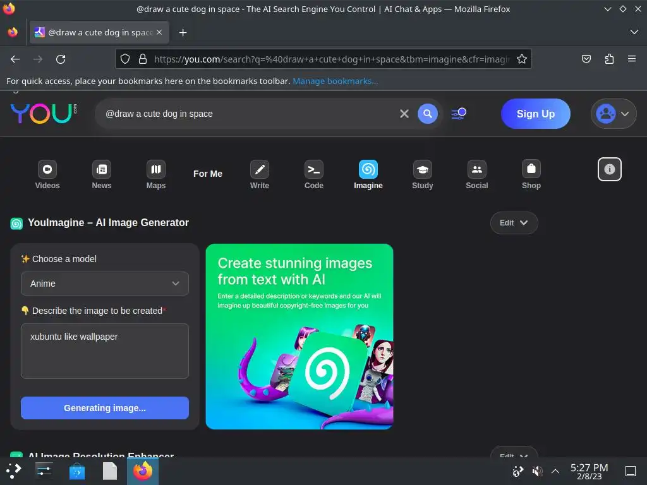Clear the search query with X
647x485 pixels.
[404, 114]
